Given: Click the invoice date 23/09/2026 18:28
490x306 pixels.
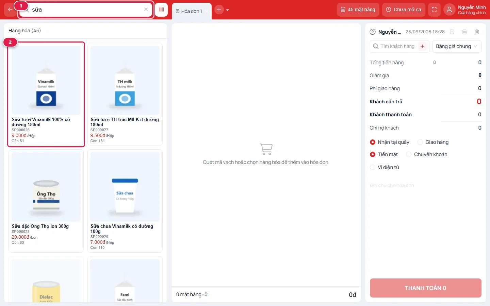Looking at the screenshot, I should [425, 32].
